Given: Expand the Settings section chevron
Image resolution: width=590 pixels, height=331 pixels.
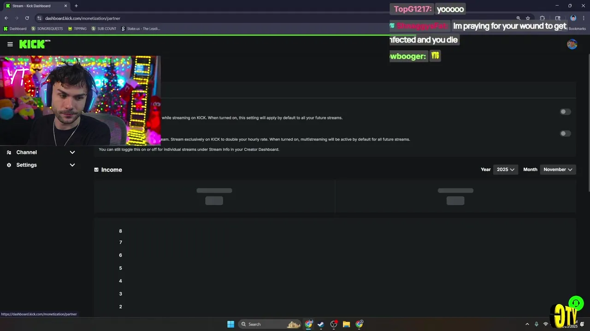Looking at the screenshot, I should click(x=72, y=165).
